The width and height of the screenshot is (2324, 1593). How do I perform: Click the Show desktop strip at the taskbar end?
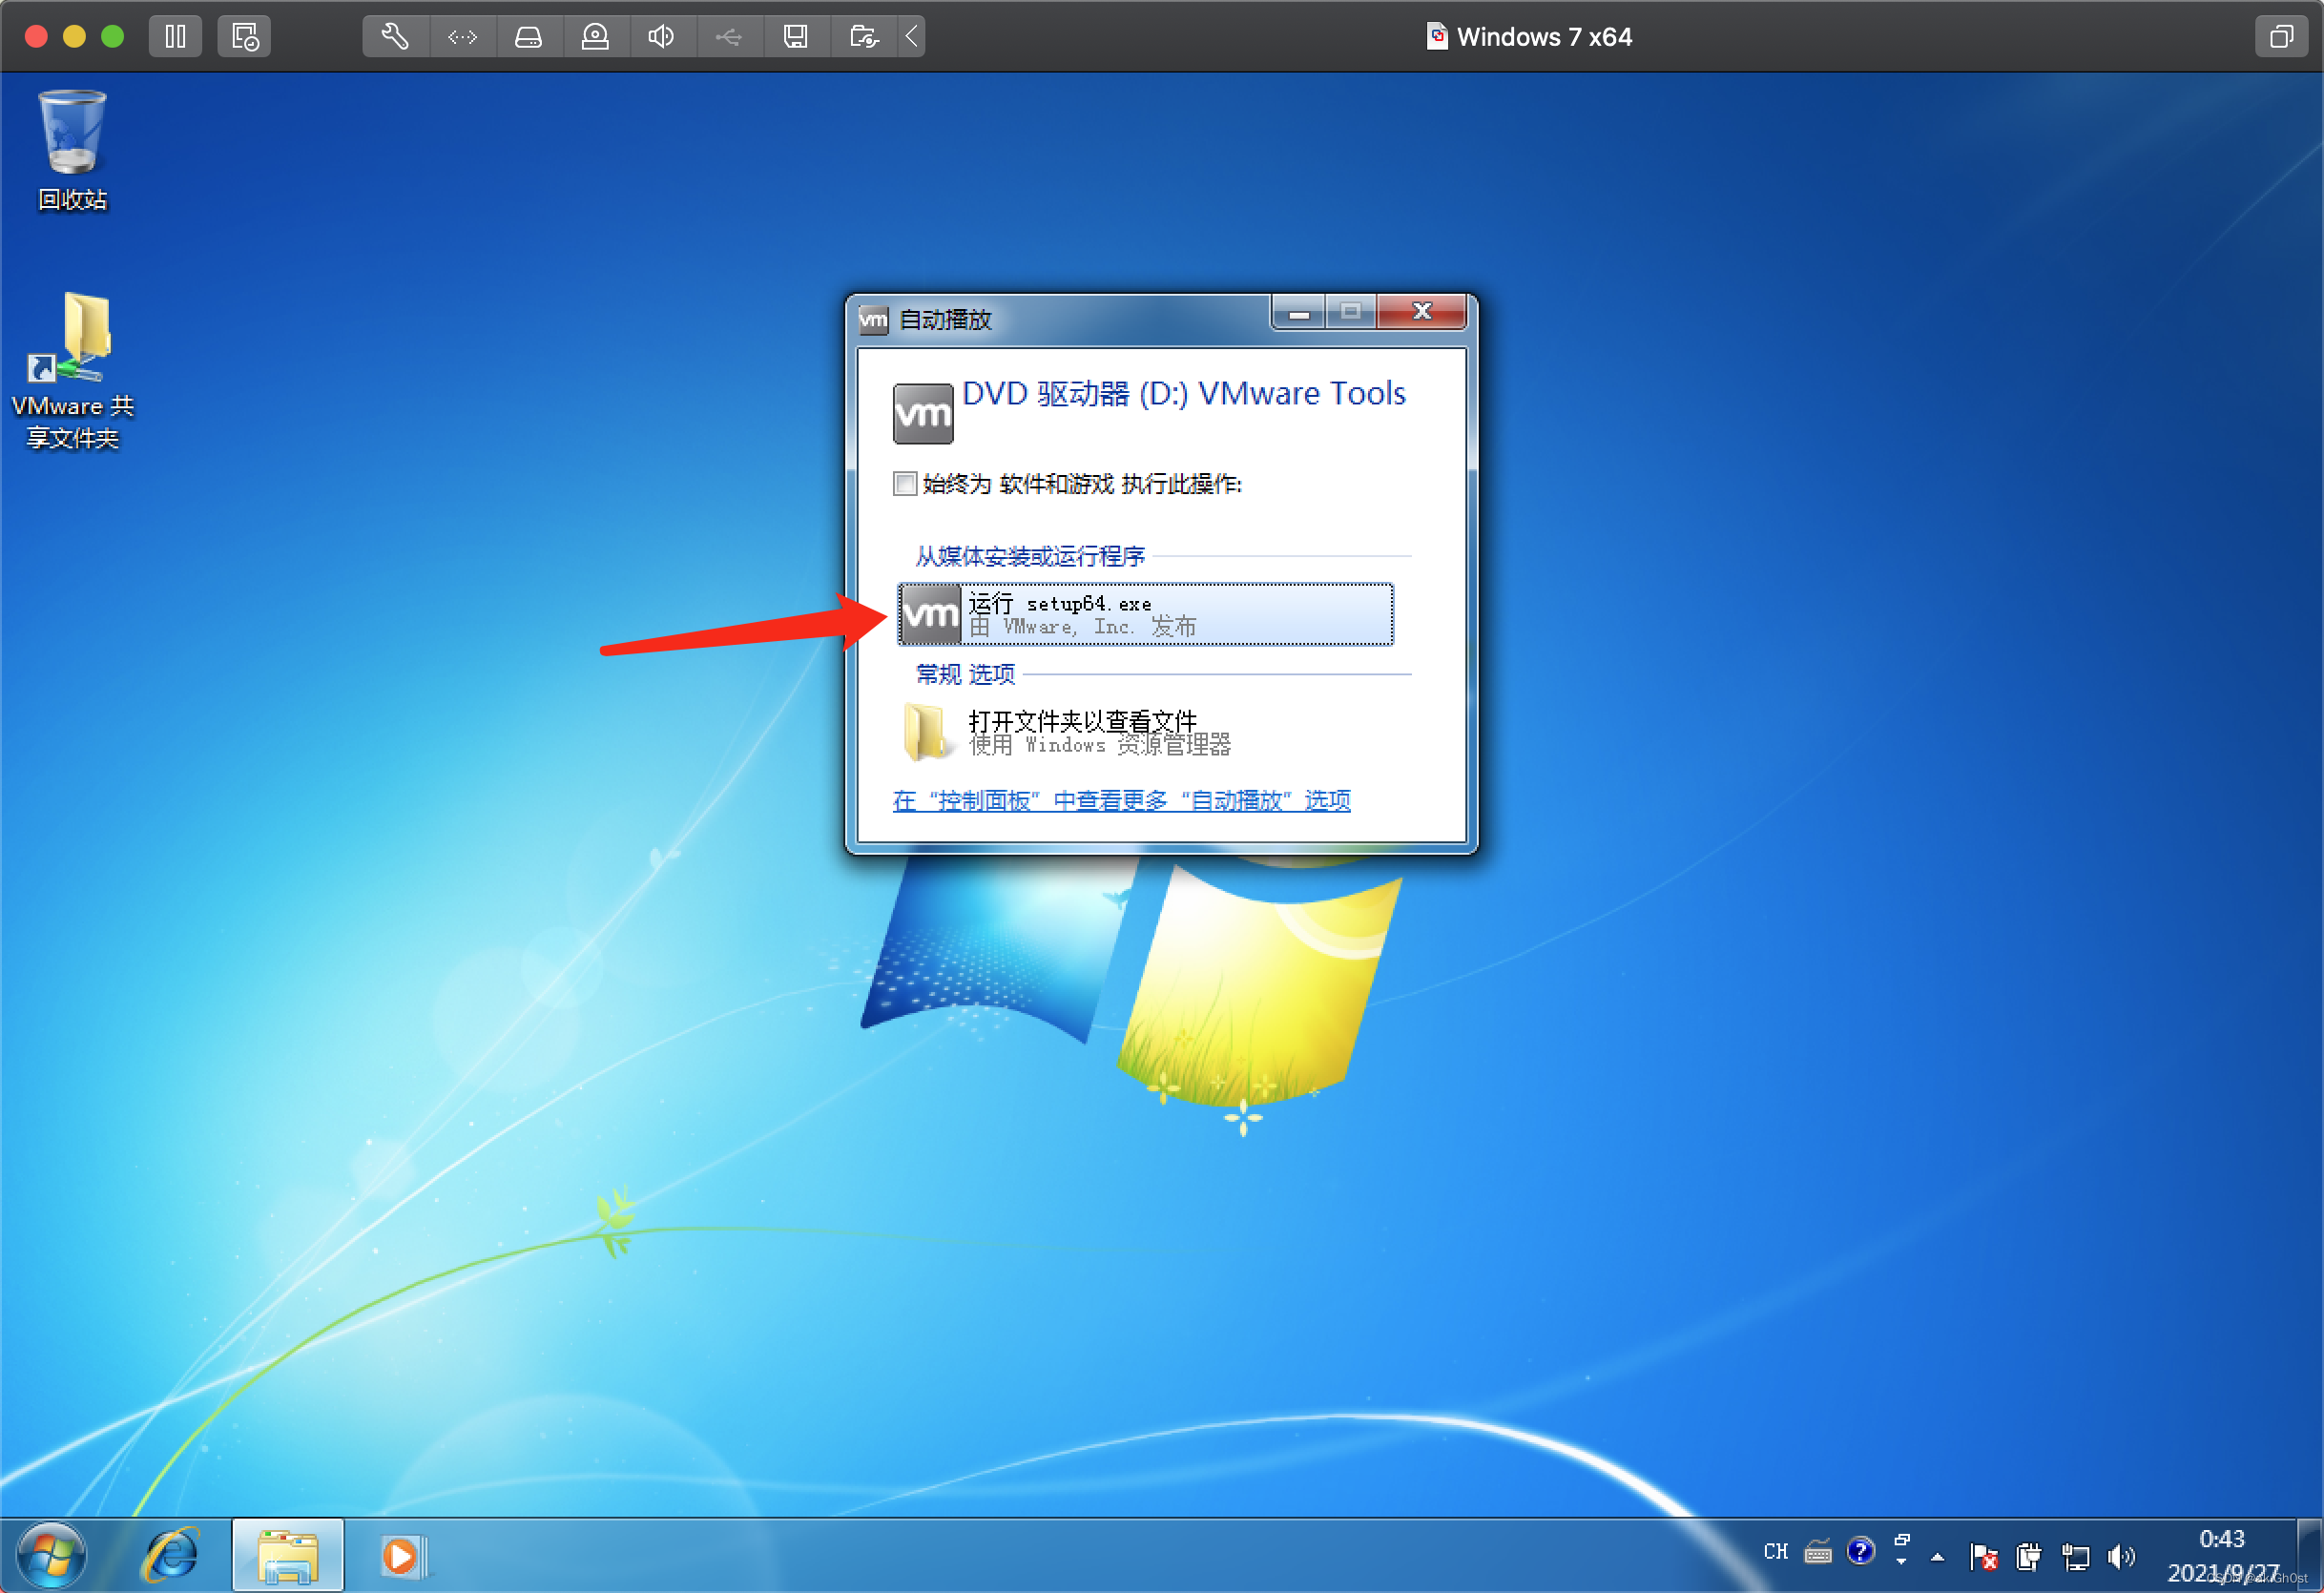(2309, 1555)
